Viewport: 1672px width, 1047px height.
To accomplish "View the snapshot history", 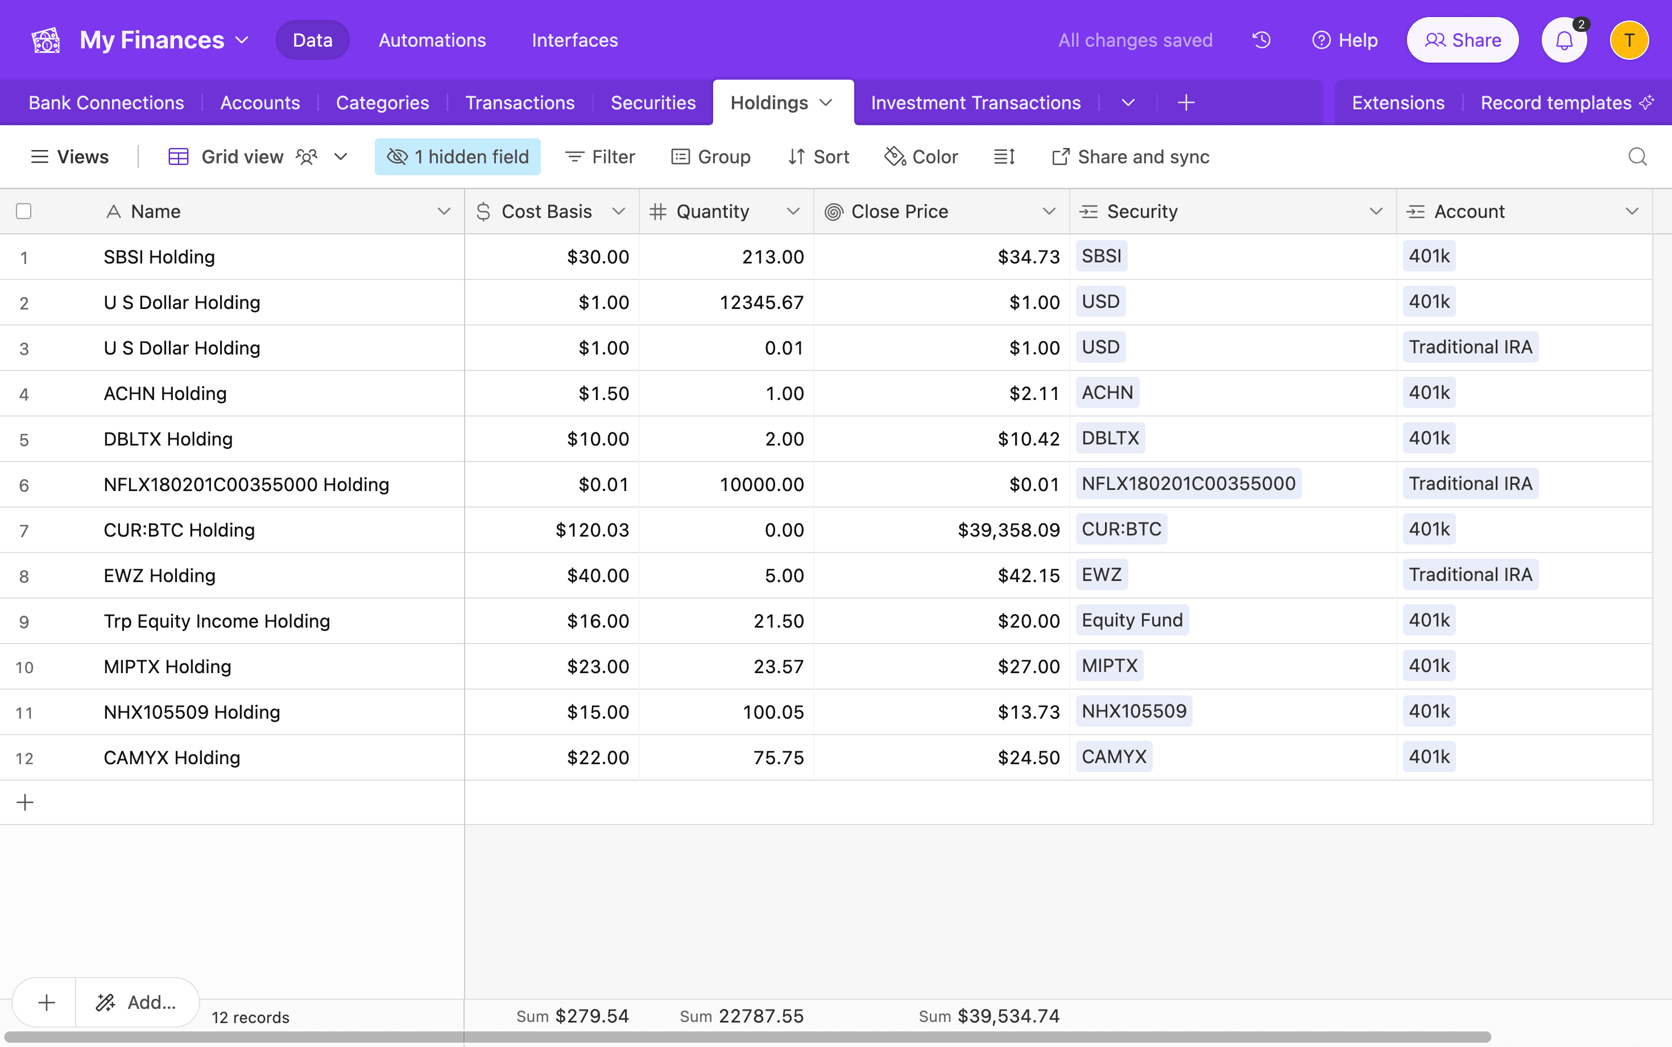I will (x=1261, y=39).
